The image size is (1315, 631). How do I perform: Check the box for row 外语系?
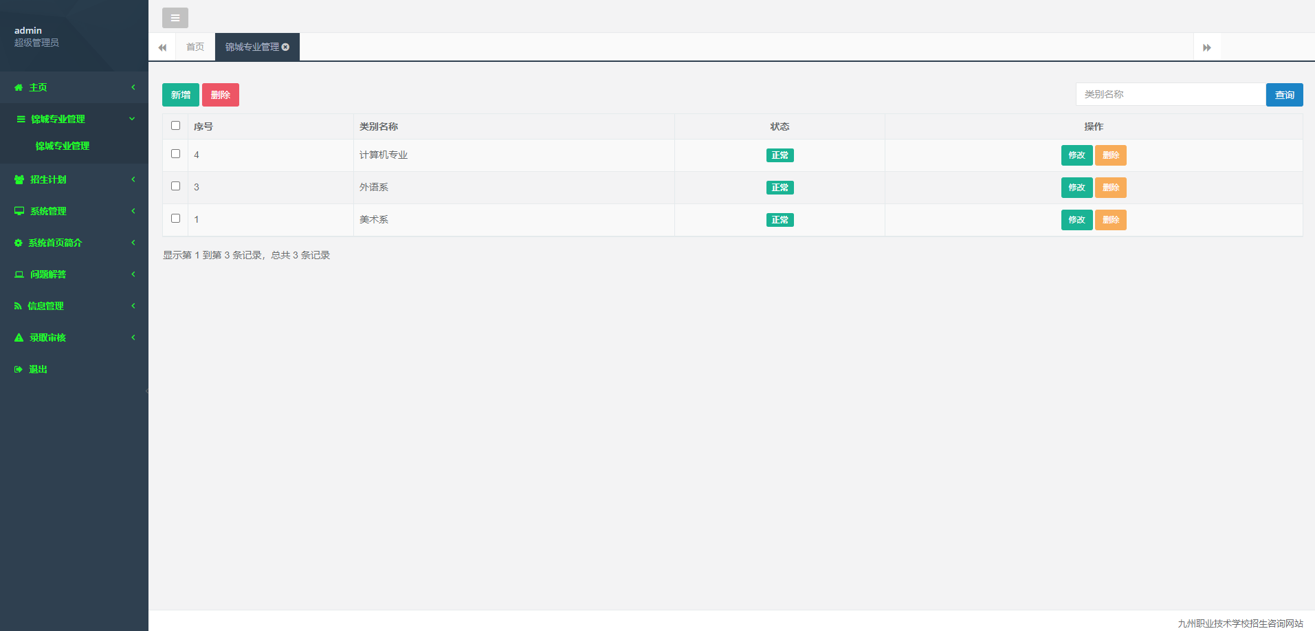click(175, 186)
